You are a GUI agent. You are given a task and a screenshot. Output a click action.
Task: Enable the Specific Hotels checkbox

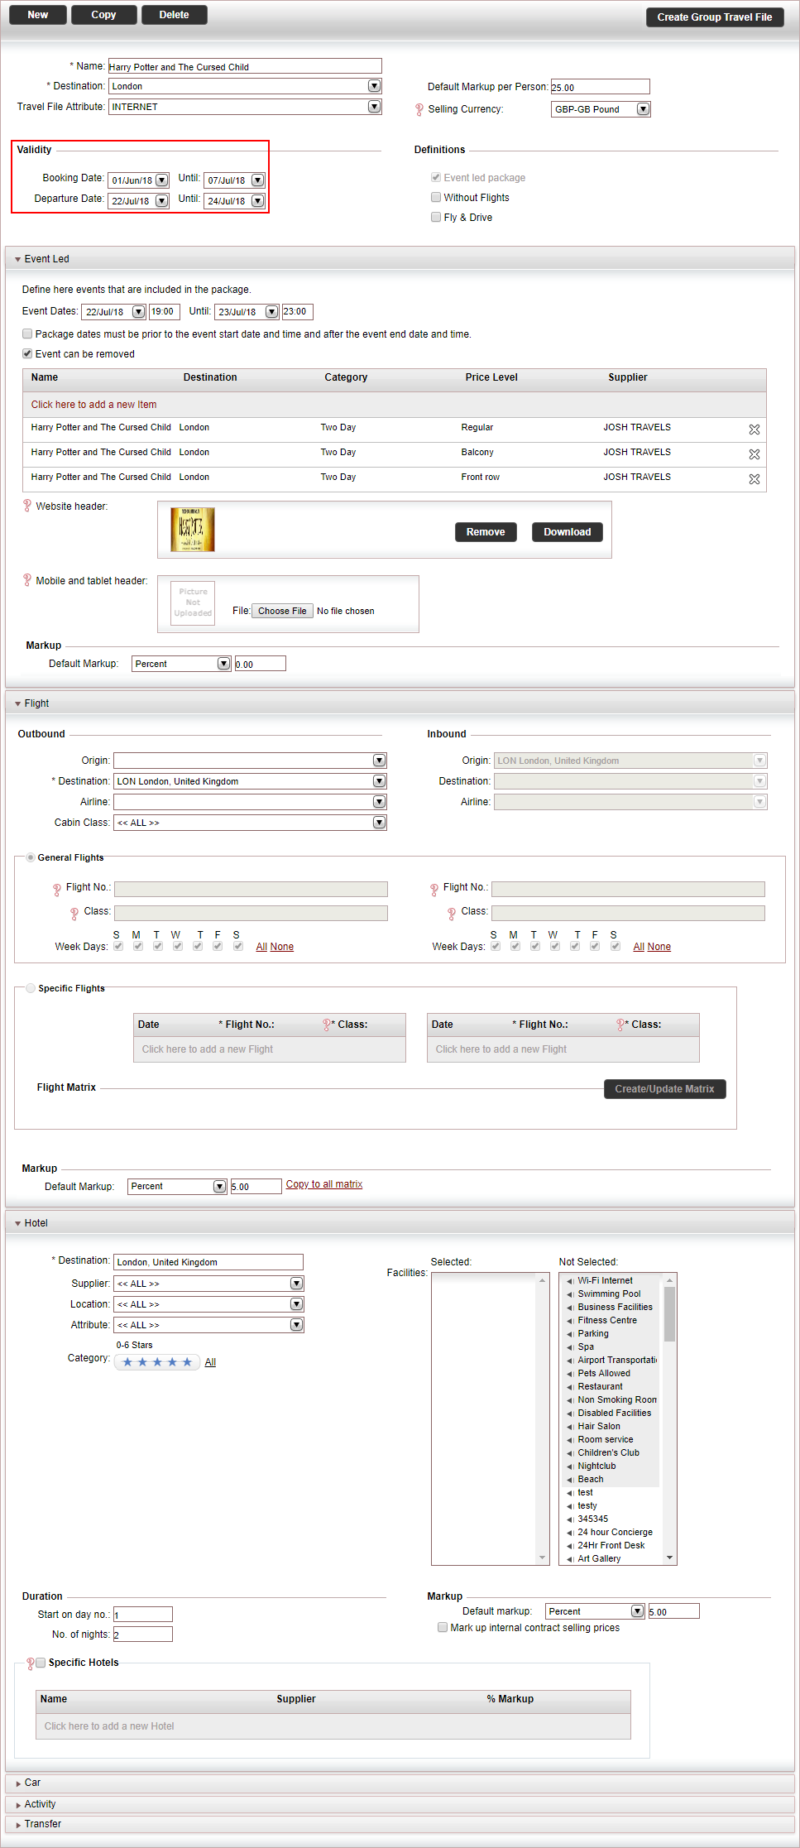(41, 1663)
